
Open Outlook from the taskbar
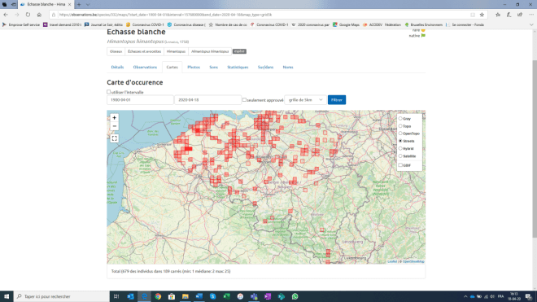coord(130,296)
